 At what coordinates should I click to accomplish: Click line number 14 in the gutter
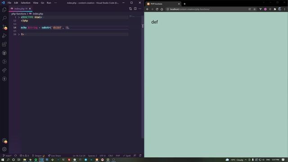(15, 27)
